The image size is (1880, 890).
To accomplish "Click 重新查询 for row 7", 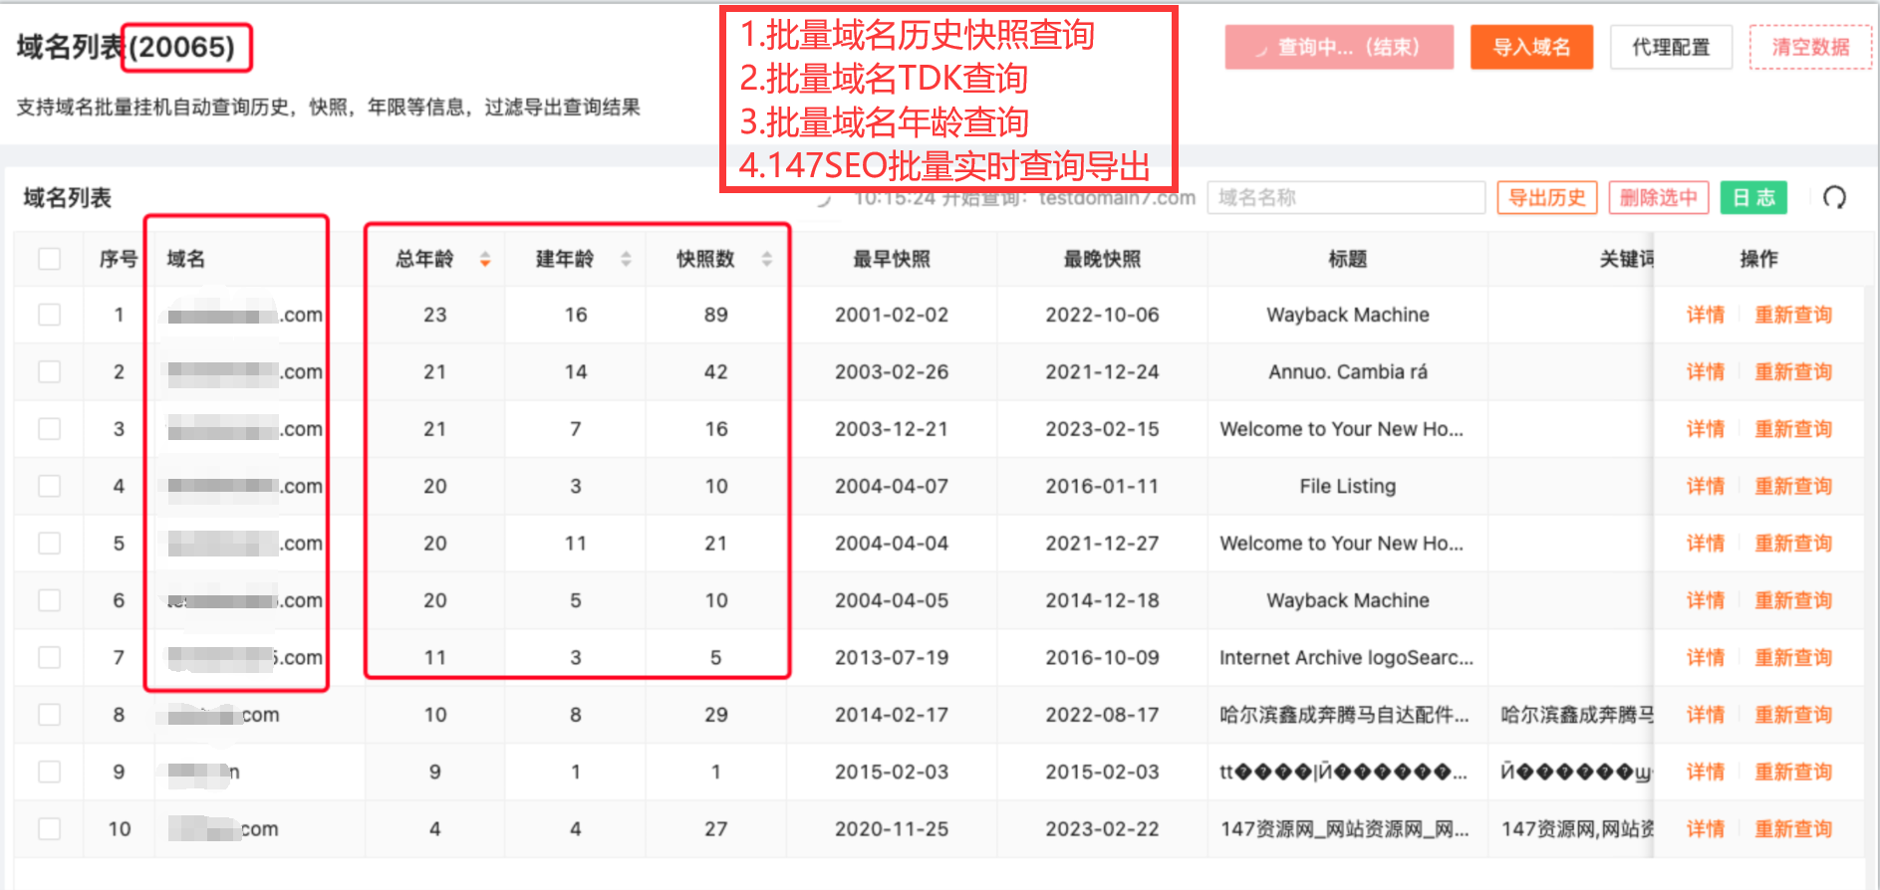I will coord(1793,657).
